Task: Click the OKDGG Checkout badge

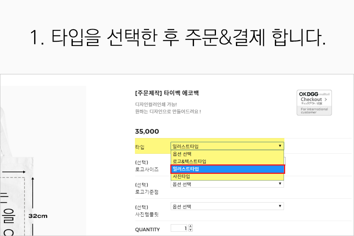Action: click(314, 103)
